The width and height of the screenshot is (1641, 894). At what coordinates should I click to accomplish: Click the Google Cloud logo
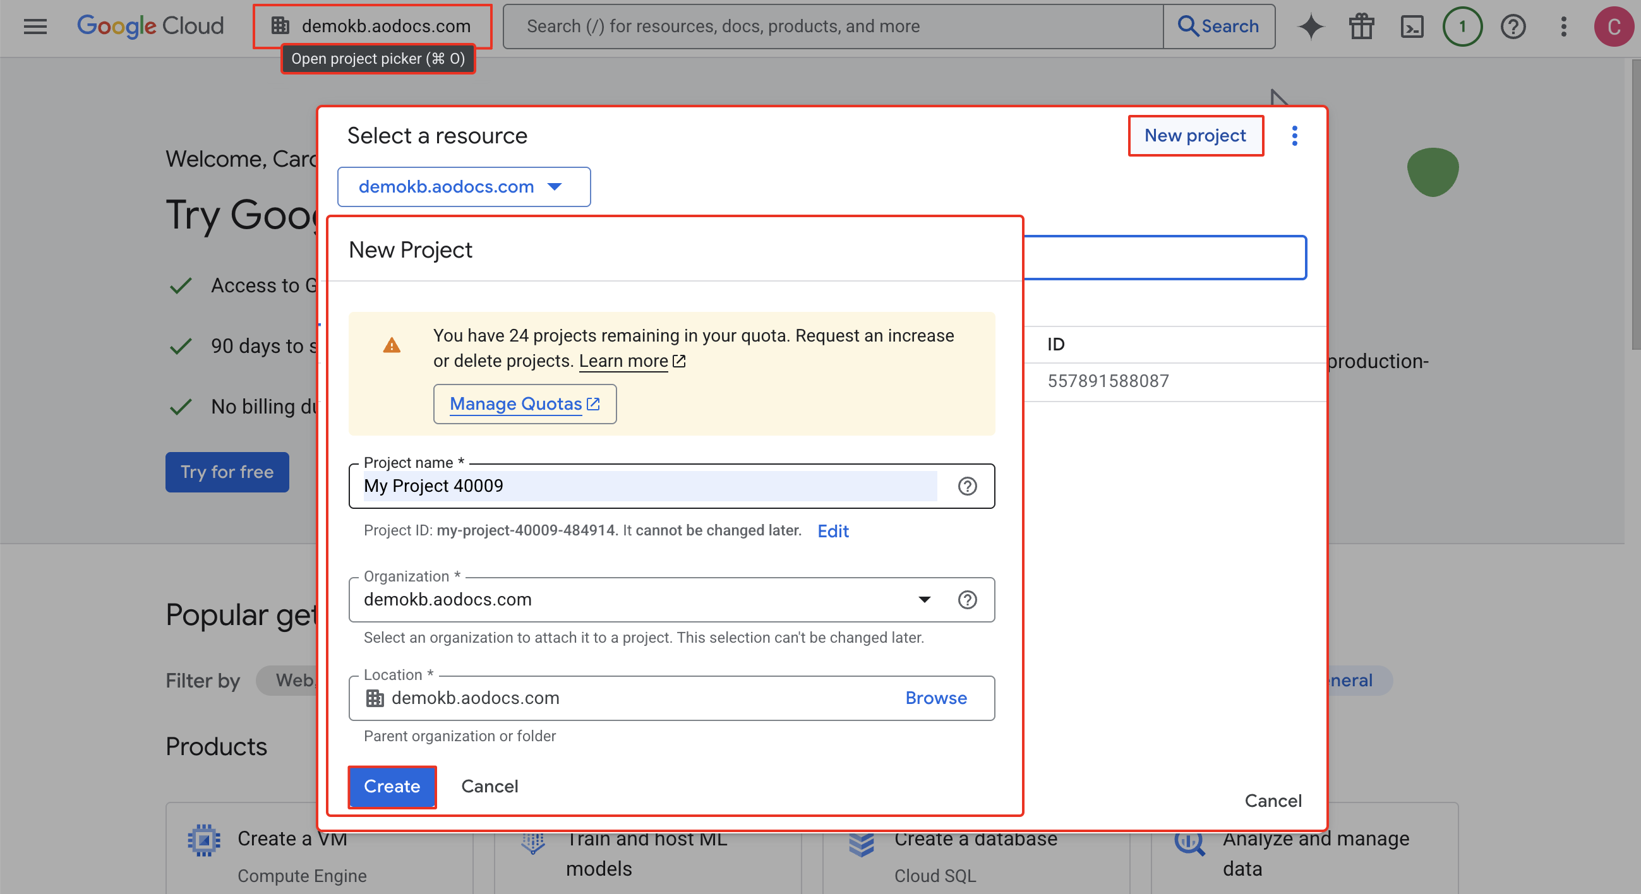[150, 26]
